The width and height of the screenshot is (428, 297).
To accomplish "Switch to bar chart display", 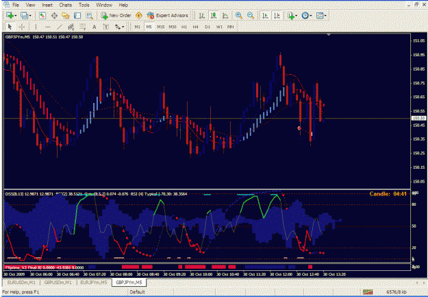I will [202, 16].
